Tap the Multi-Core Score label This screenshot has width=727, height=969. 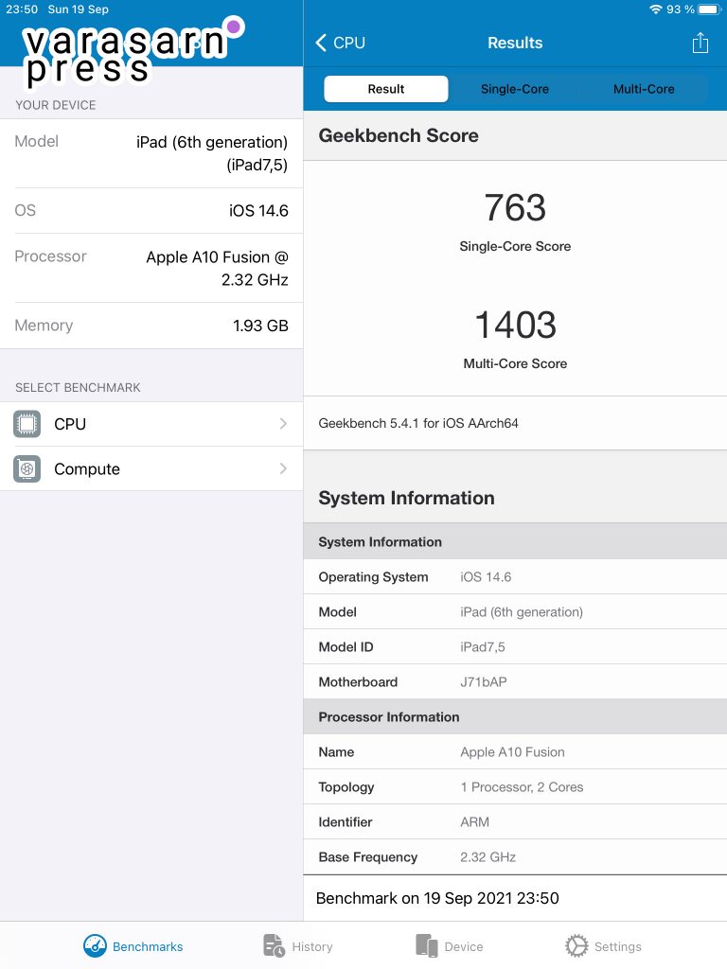point(515,363)
